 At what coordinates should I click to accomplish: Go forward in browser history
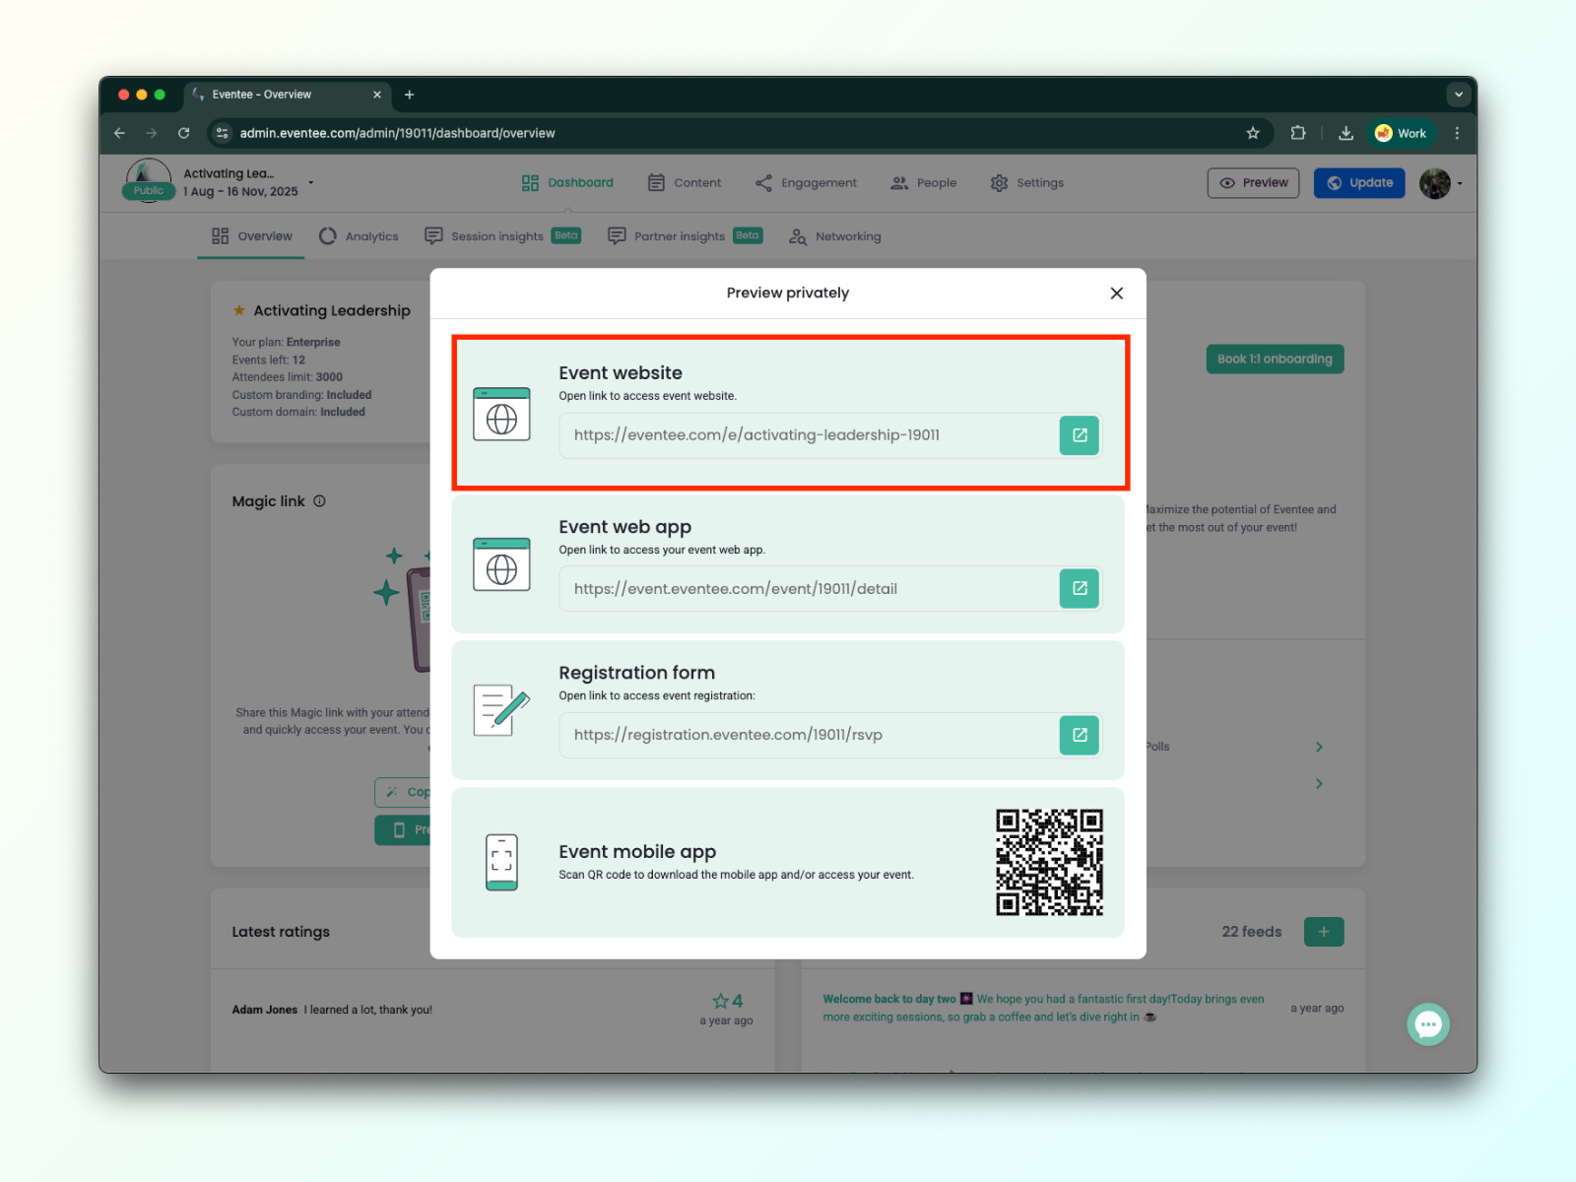152,133
